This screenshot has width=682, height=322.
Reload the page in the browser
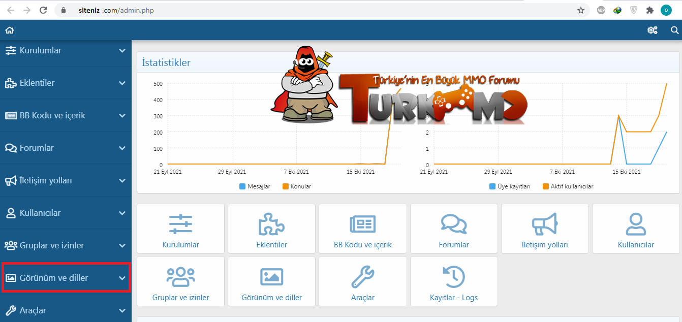pos(43,10)
